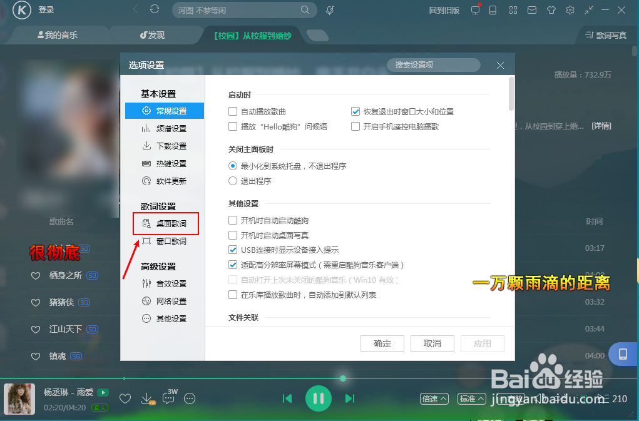Select the 退出程序 radio option
Screen dimensions: 639x421
tap(233, 181)
